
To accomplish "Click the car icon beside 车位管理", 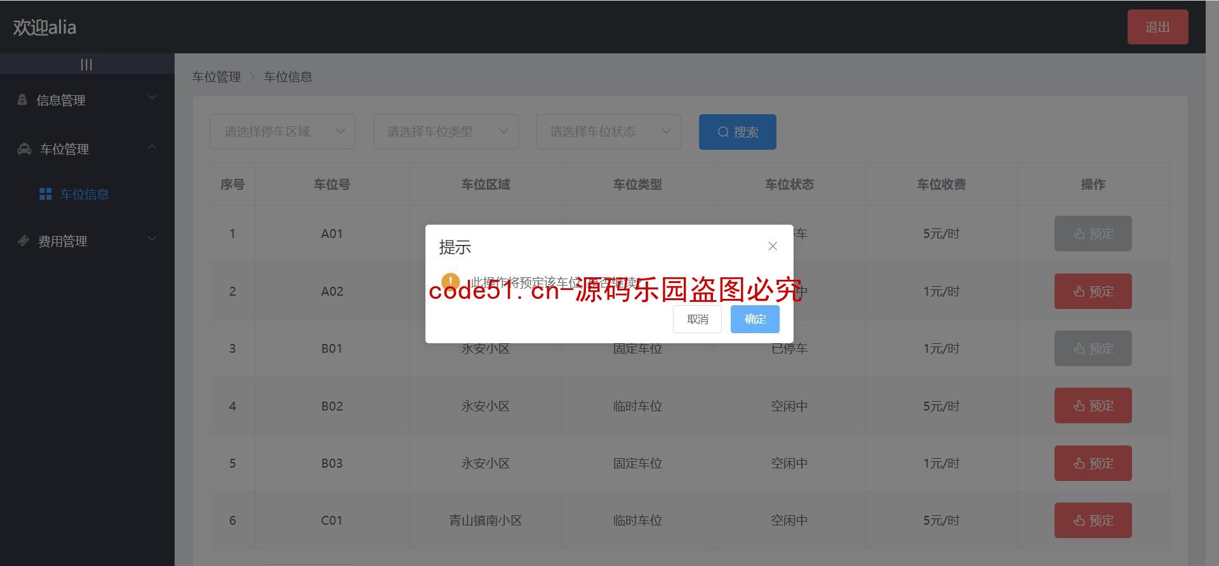I will pos(24,149).
